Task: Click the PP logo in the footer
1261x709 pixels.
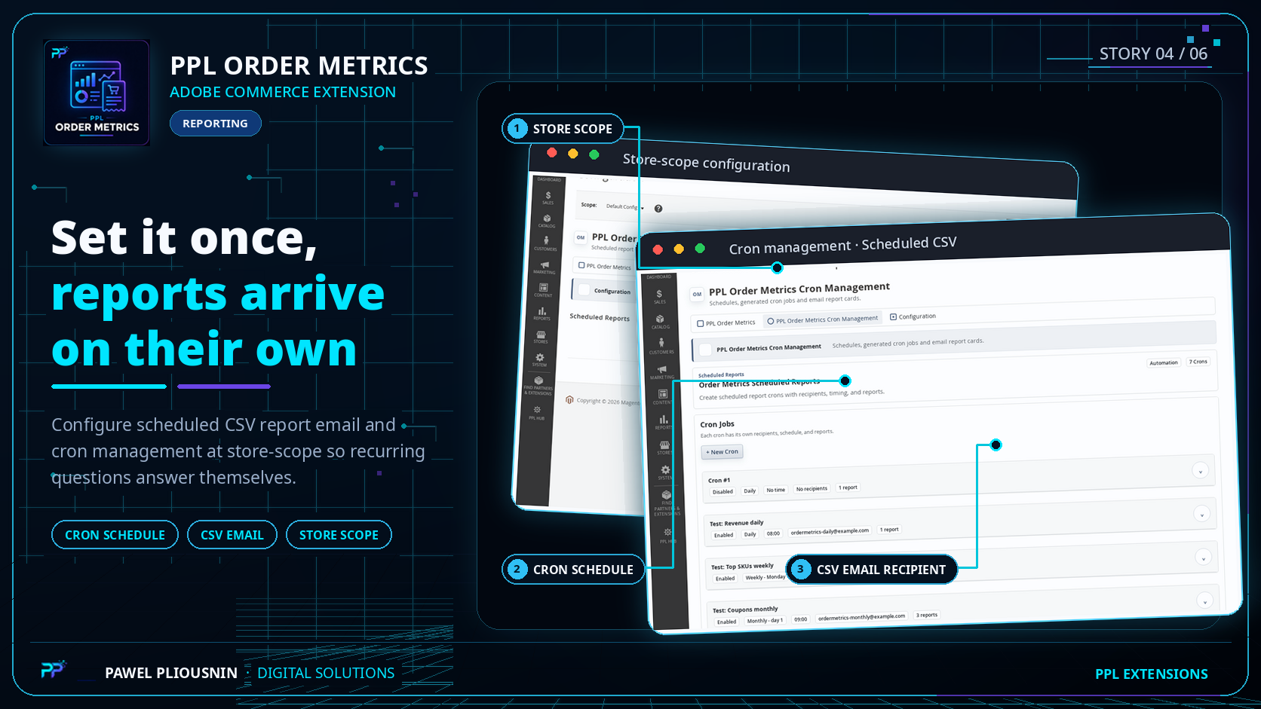Action: point(53,669)
